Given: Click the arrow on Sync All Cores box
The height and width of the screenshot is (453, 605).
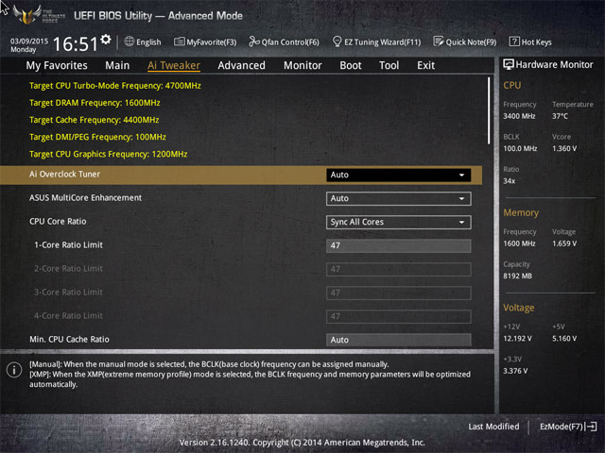Looking at the screenshot, I should point(461,223).
